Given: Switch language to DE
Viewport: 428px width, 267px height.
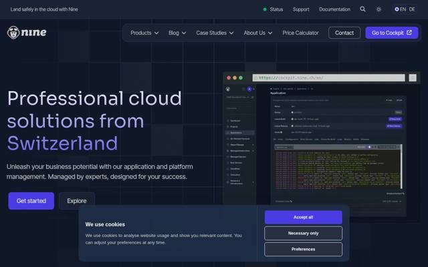Looking at the screenshot, I should tap(412, 9).
